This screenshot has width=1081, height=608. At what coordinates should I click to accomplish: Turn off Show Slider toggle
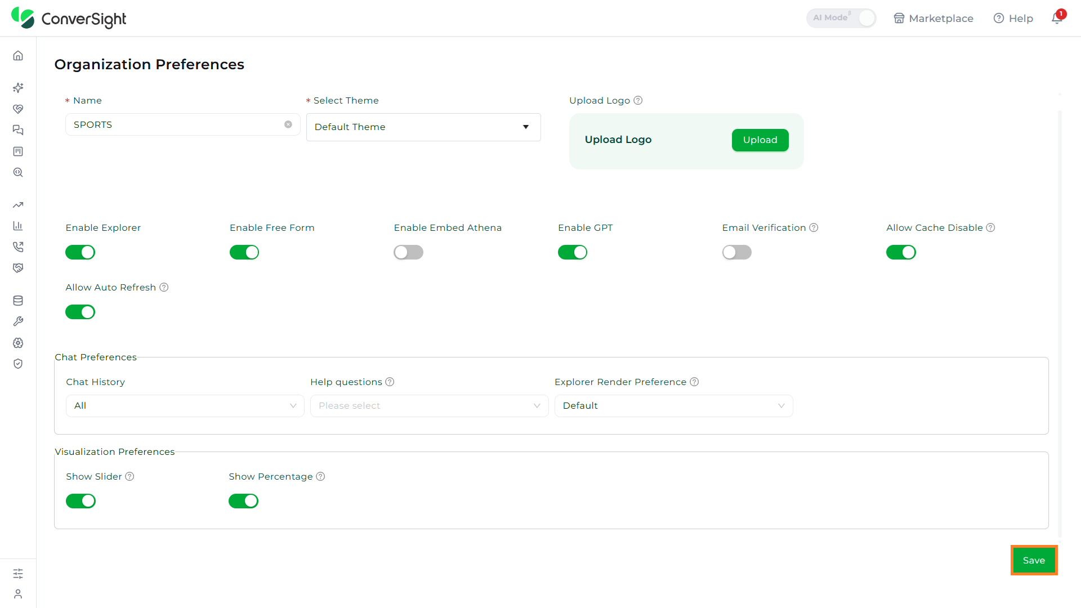click(81, 501)
